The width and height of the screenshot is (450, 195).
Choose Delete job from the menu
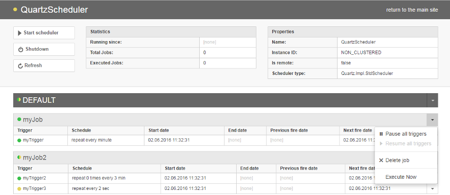(x=406, y=160)
